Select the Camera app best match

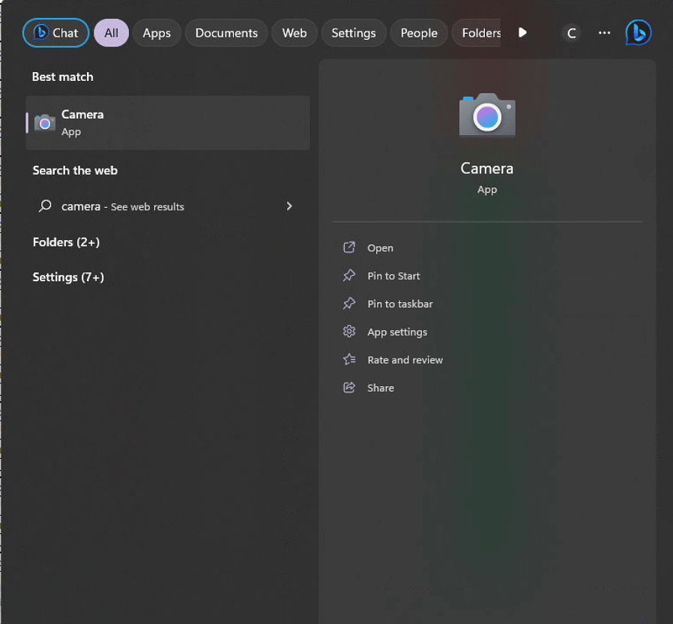[x=168, y=123]
